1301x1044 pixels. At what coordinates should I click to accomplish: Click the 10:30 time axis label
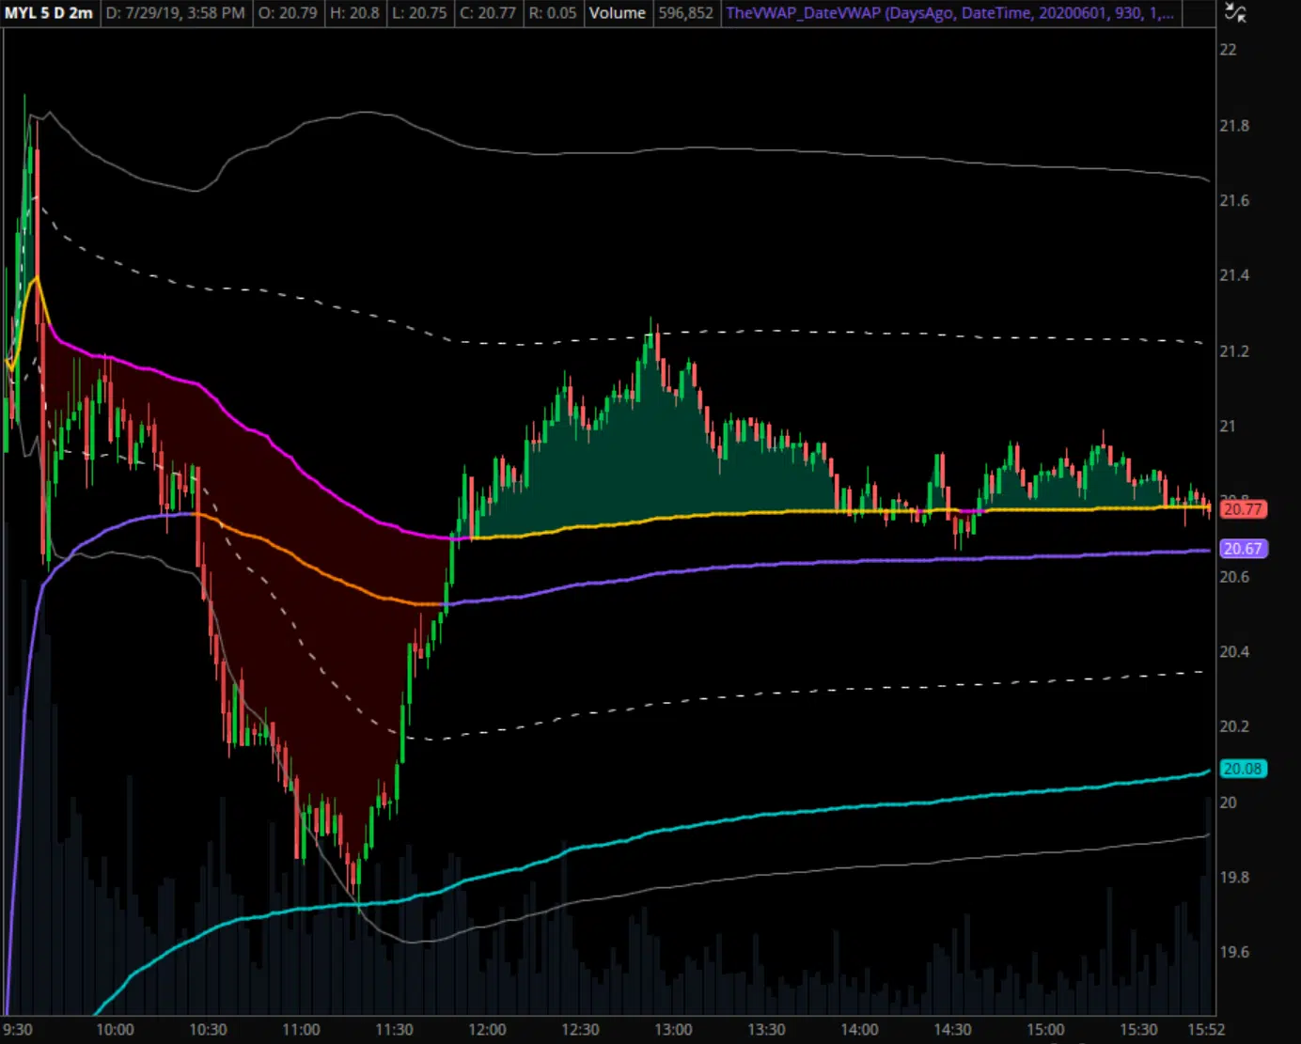pos(208,1030)
